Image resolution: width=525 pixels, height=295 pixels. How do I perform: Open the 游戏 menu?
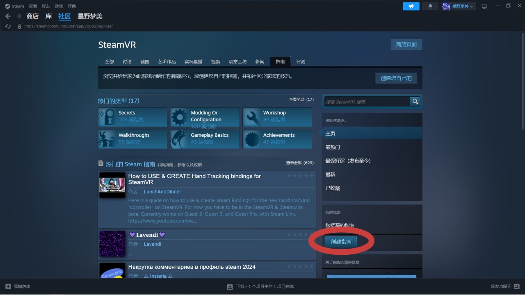point(59,6)
